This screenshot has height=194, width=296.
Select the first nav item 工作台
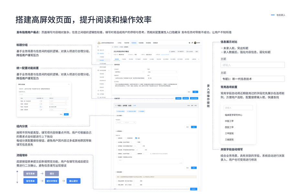point(119,43)
